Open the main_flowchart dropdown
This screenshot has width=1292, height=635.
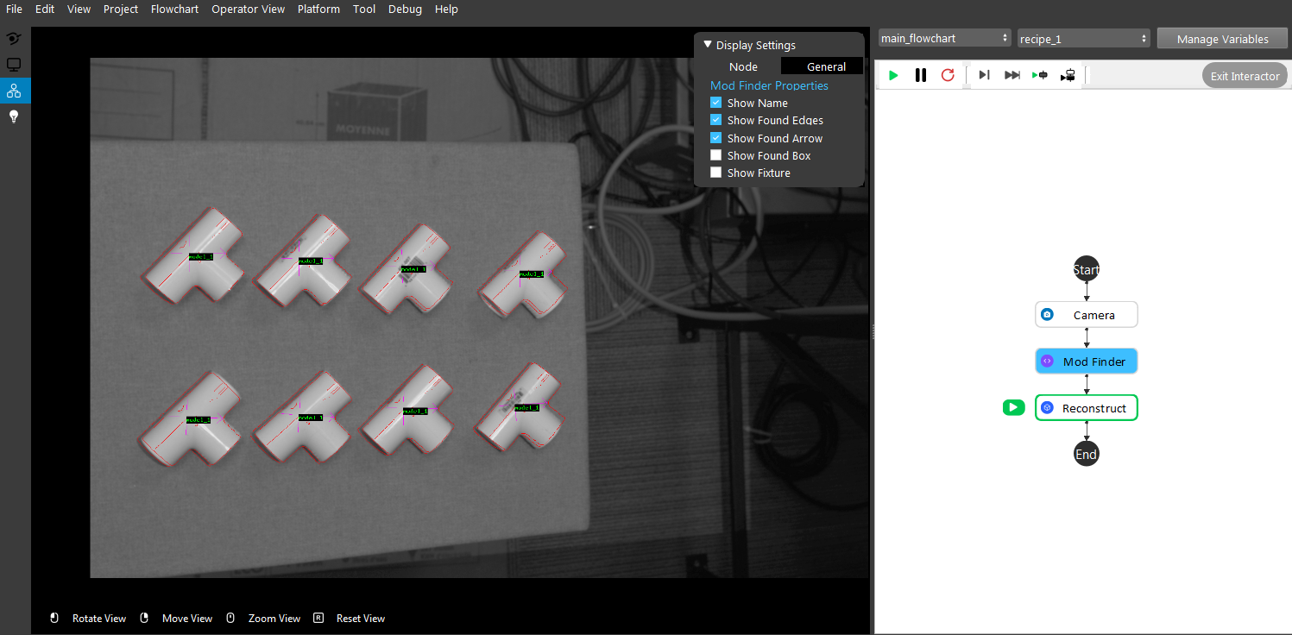click(944, 38)
